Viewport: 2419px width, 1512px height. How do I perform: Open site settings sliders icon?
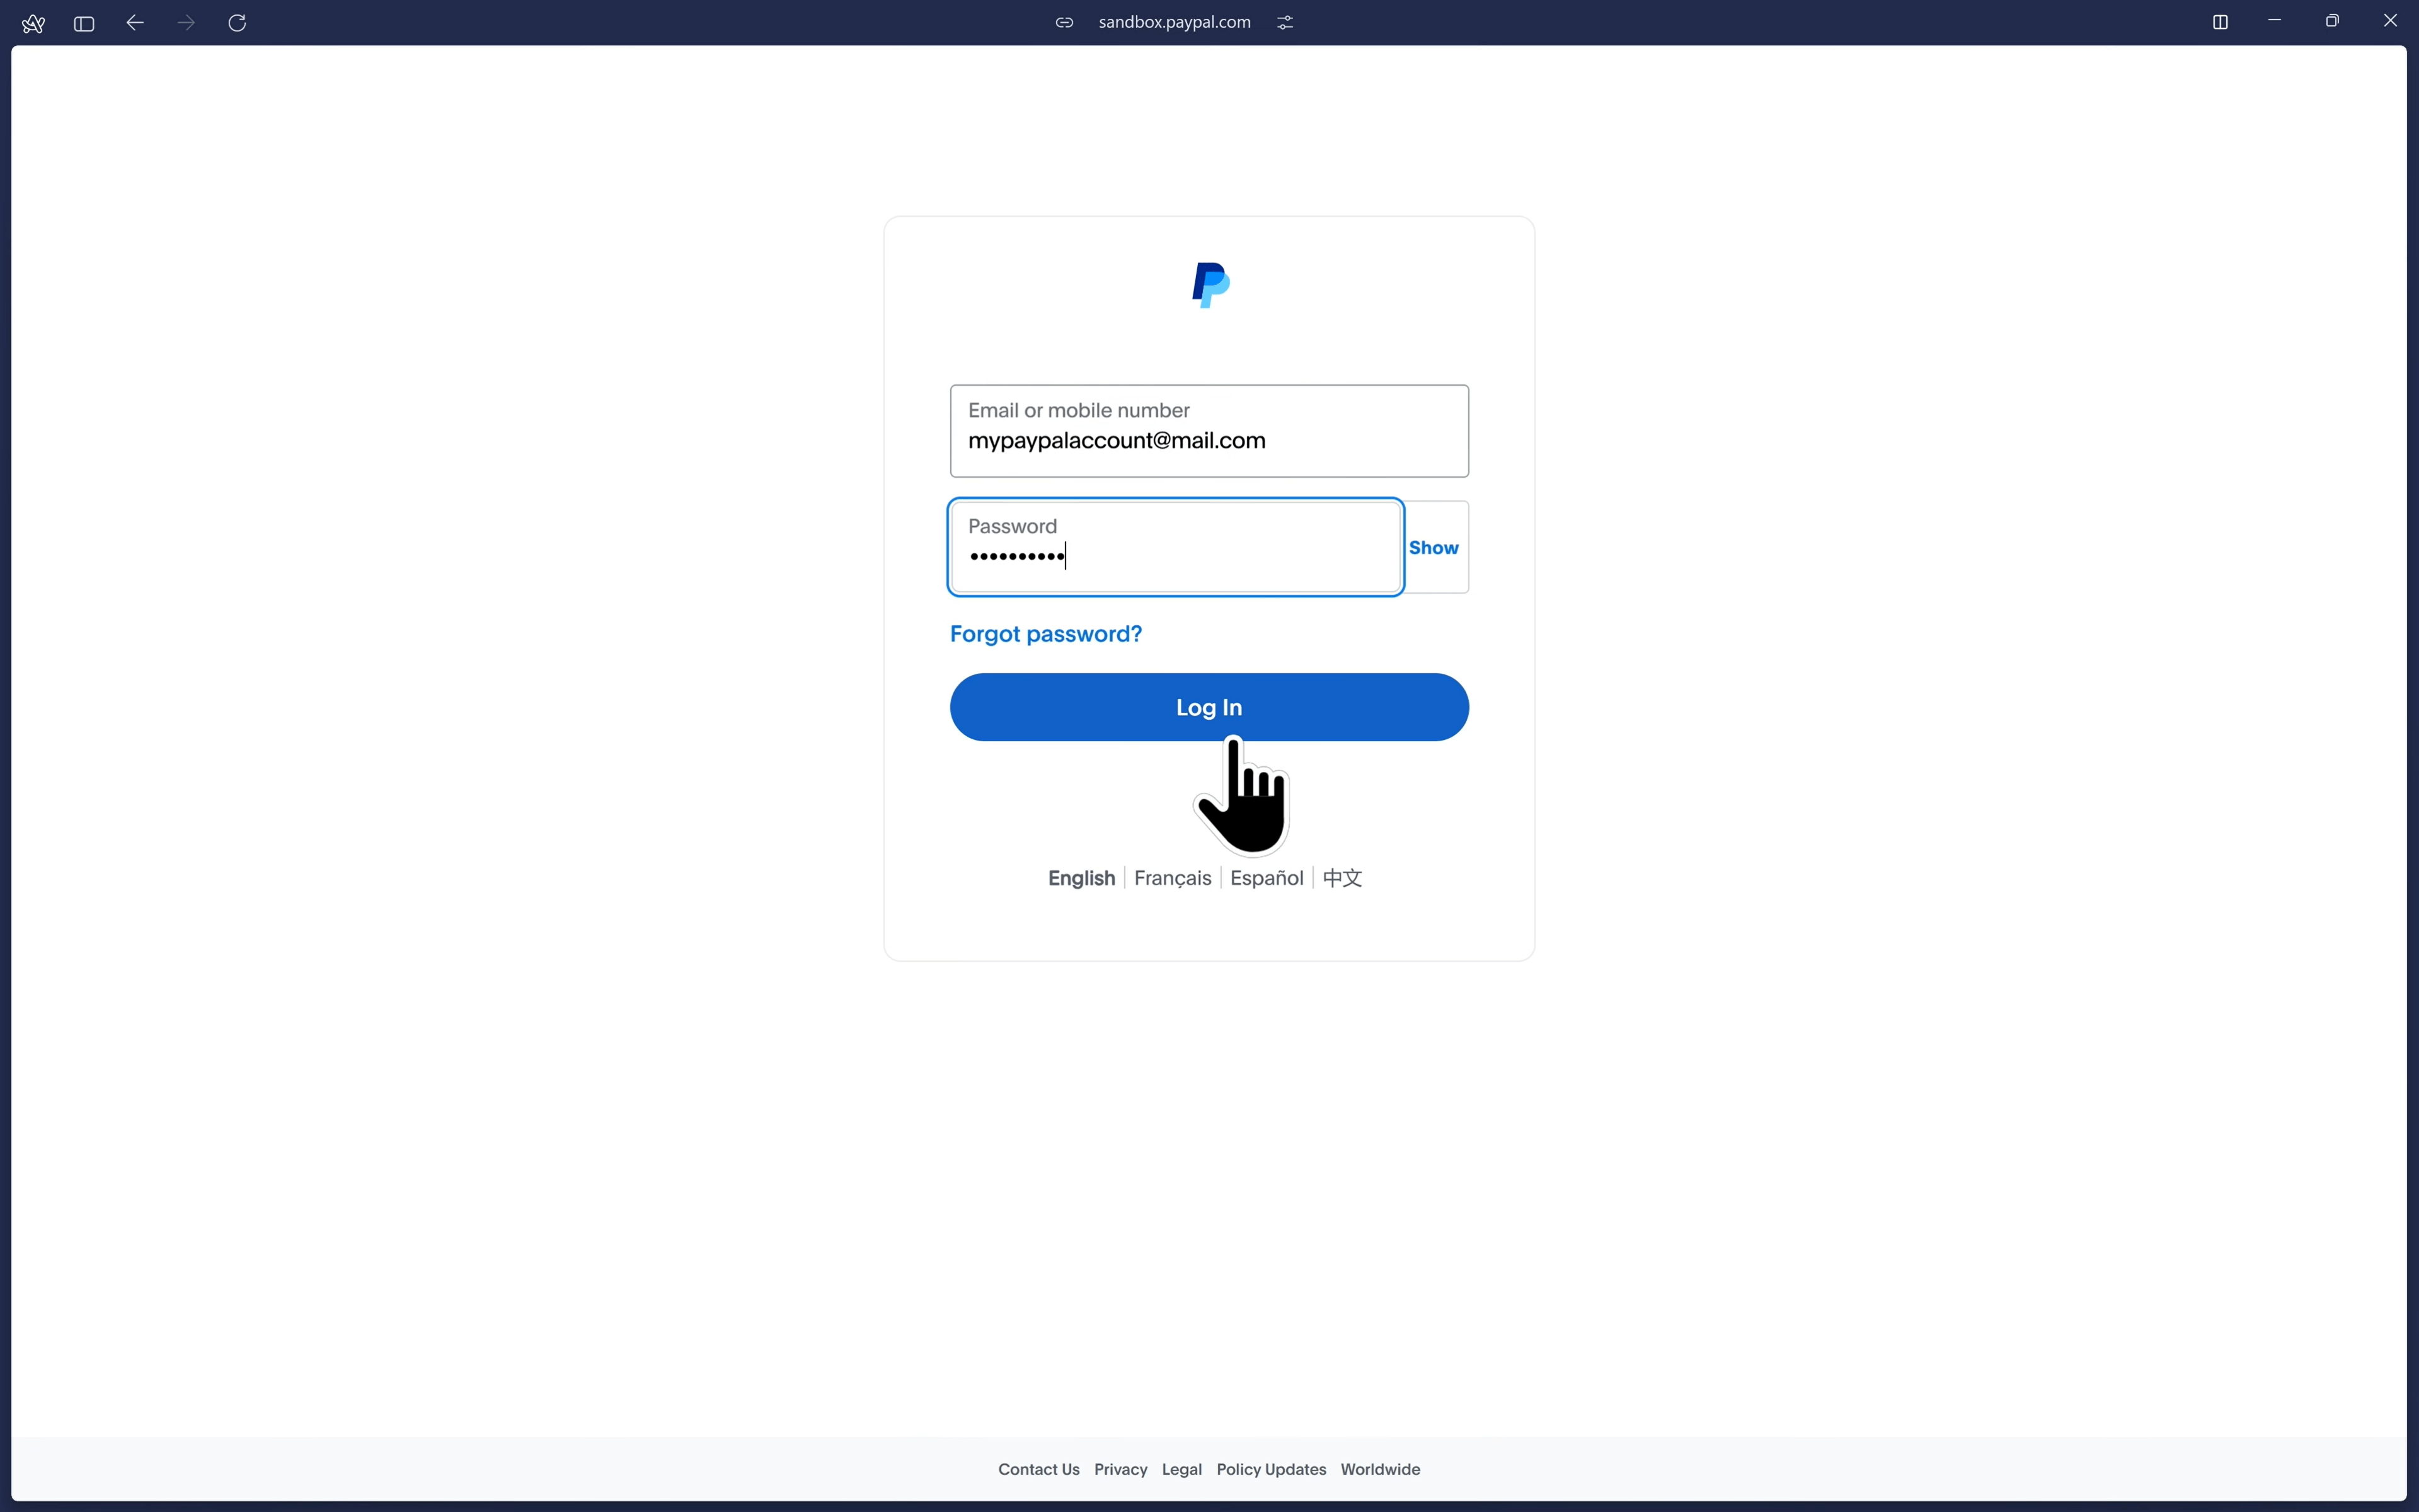tap(1284, 22)
